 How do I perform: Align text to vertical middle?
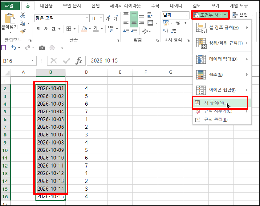pos(134,15)
